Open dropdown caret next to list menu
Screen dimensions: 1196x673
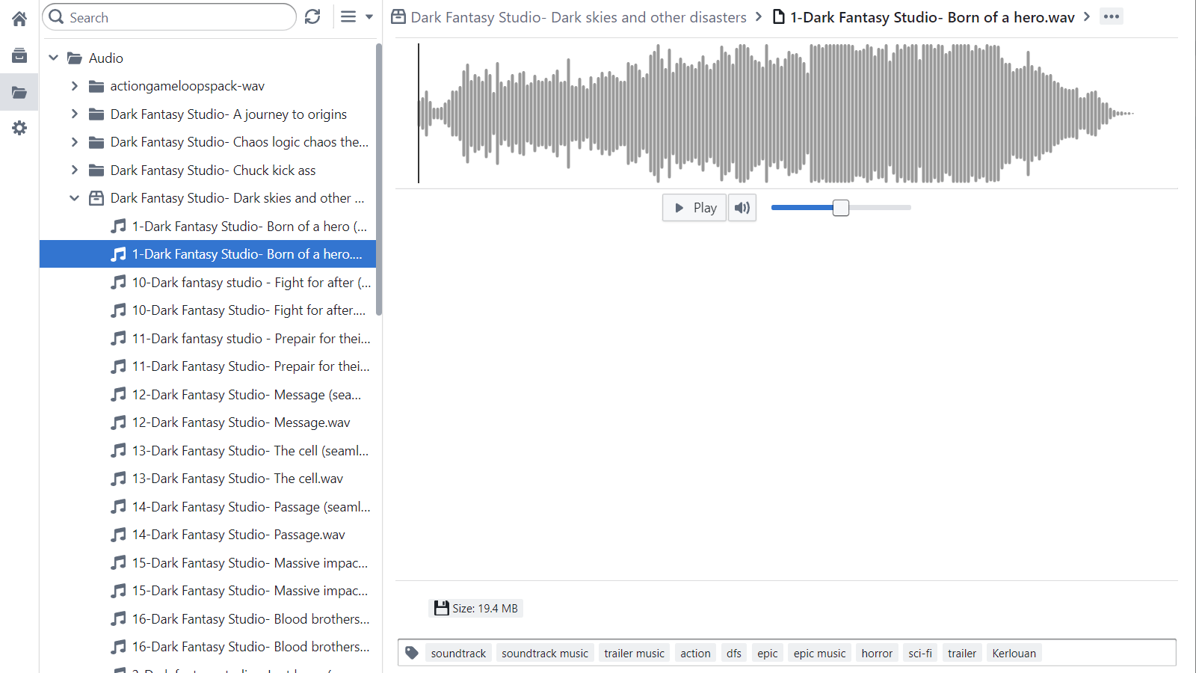pos(369,16)
